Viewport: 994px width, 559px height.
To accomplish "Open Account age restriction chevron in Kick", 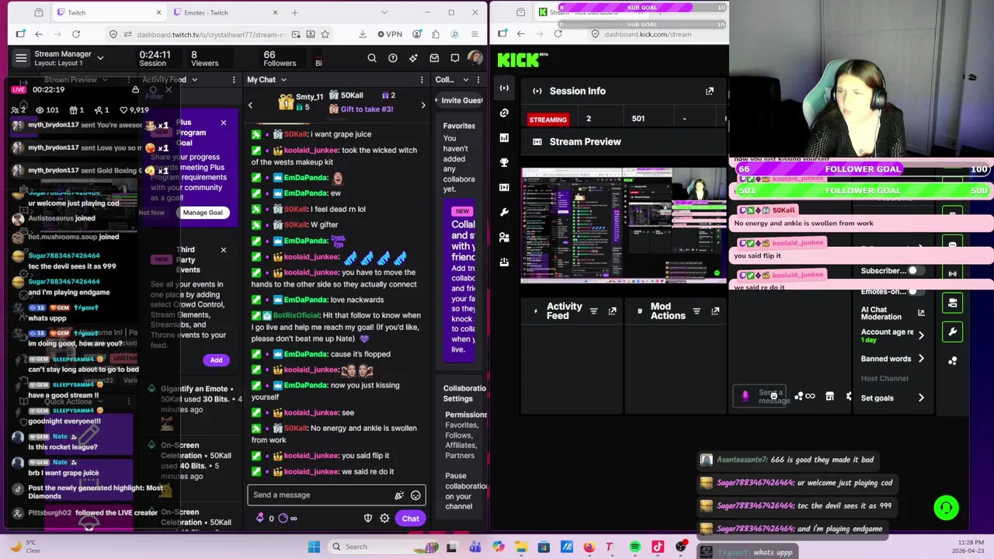I will tap(921, 335).
